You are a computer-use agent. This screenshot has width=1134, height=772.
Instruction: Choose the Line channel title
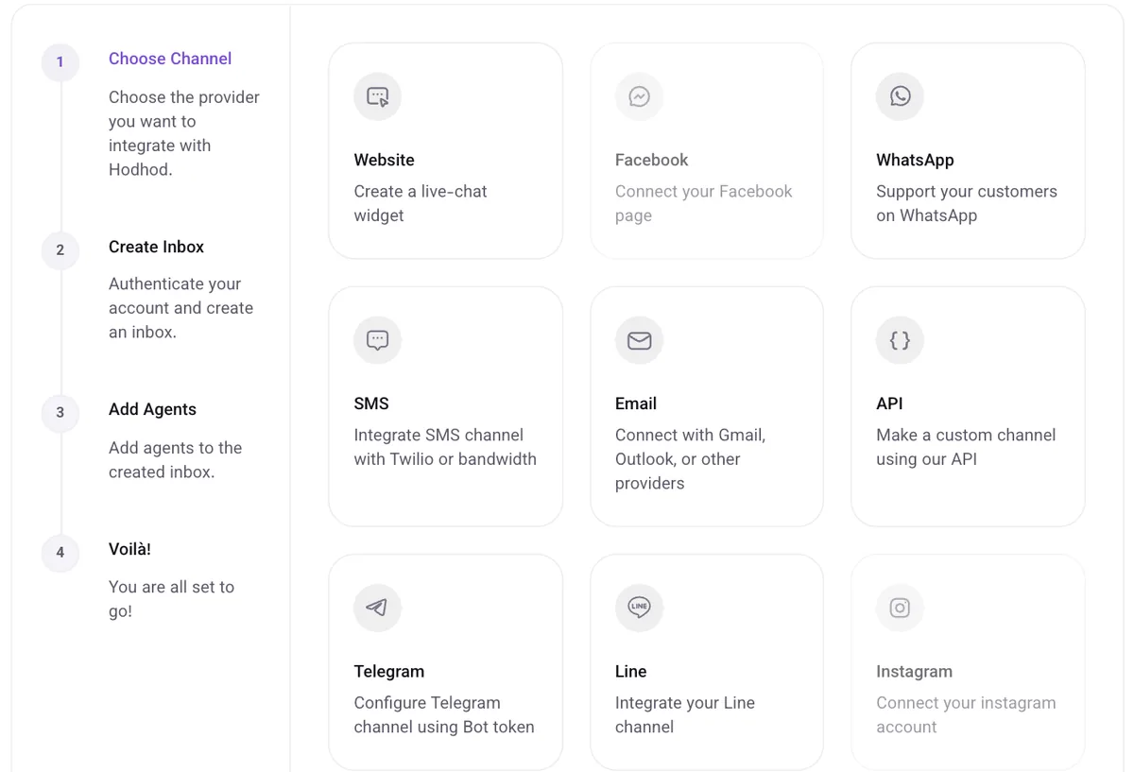[631, 671]
